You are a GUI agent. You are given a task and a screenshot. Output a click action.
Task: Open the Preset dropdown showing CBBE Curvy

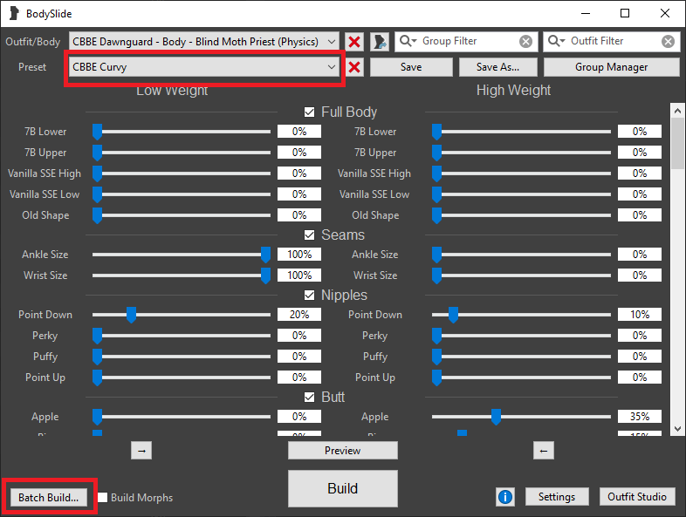(x=203, y=67)
